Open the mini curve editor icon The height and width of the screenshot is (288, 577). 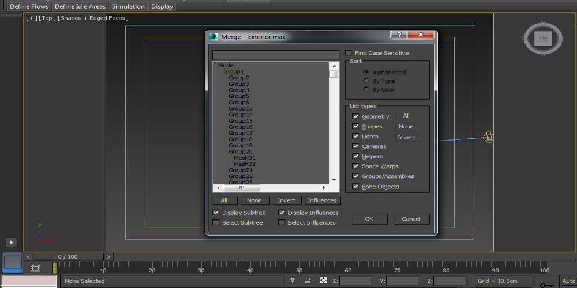[35, 267]
